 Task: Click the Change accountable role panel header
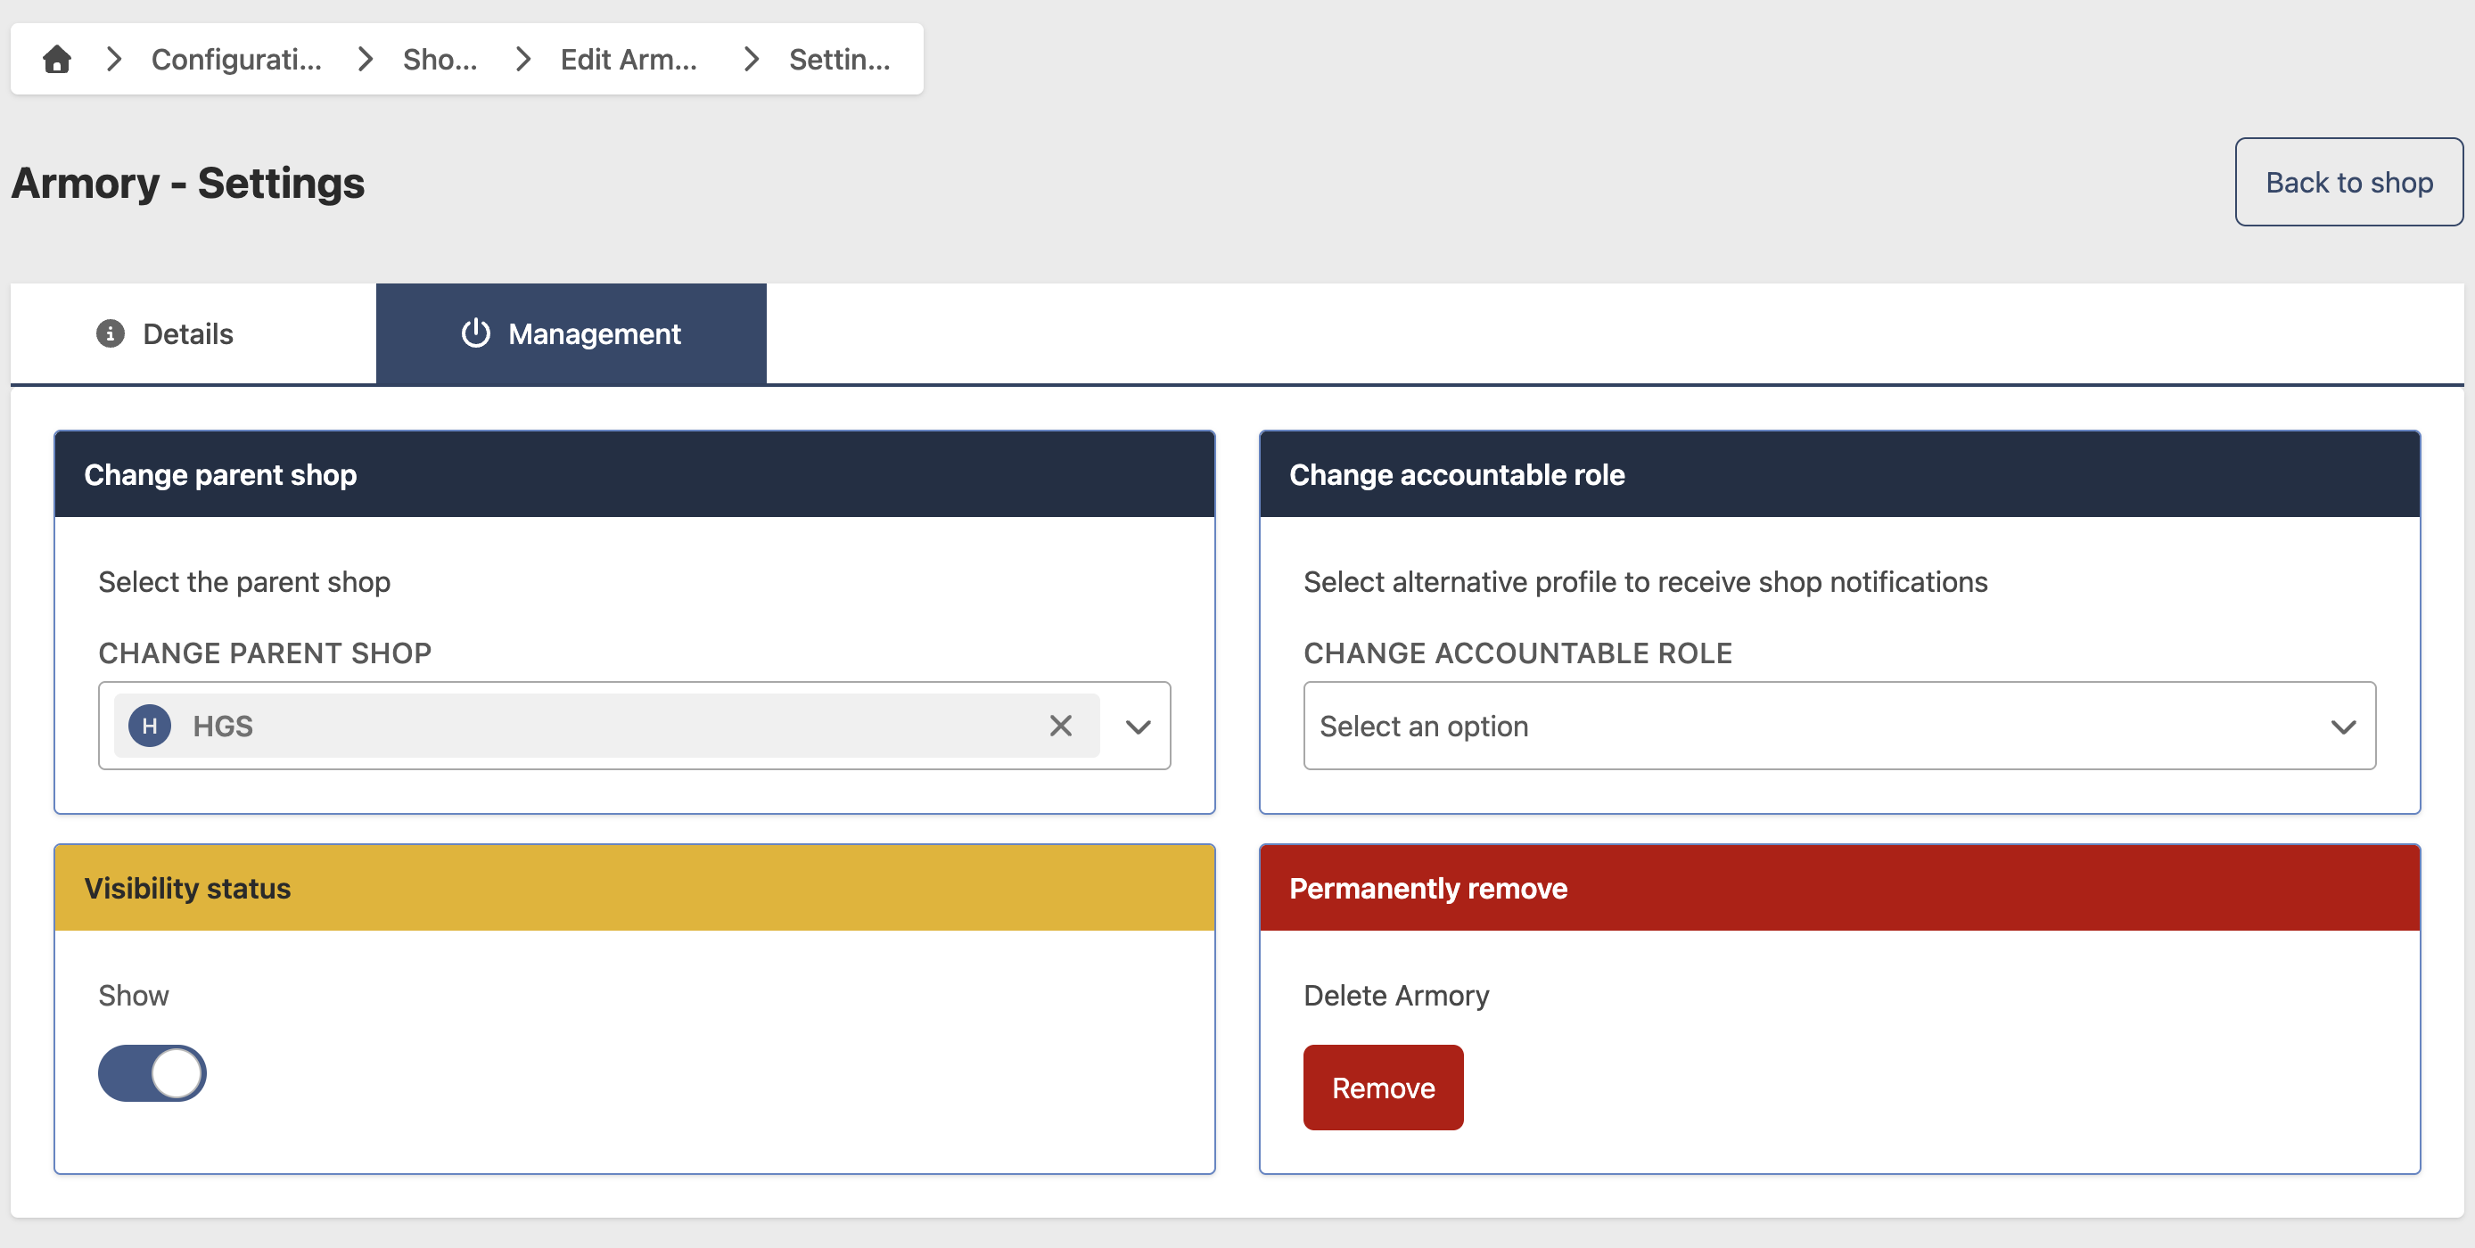pos(1839,474)
